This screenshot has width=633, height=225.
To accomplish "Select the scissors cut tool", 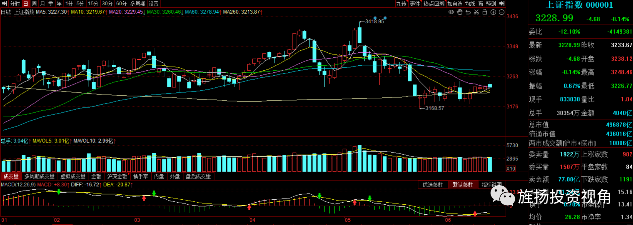I will click(476, 12).
